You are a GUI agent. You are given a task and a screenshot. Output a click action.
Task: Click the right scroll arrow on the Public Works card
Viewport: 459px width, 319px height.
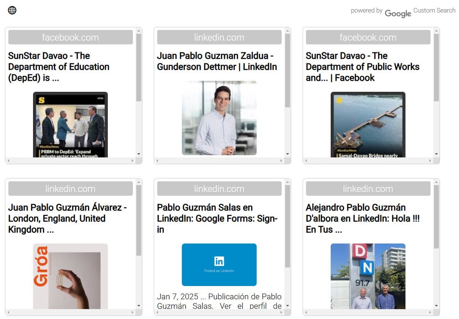click(430, 161)
